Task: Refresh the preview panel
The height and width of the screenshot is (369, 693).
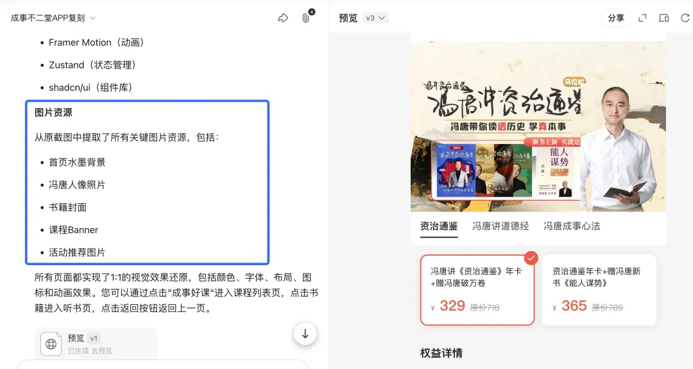Action: click(x=685, y=18)
